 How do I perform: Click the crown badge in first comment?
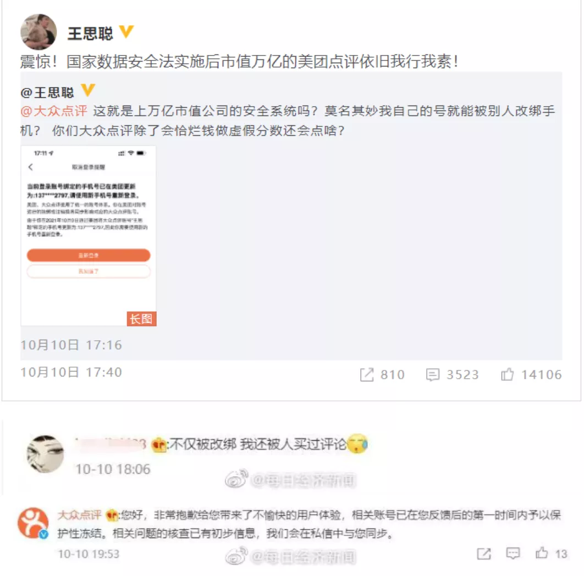(x=159, y=444)
